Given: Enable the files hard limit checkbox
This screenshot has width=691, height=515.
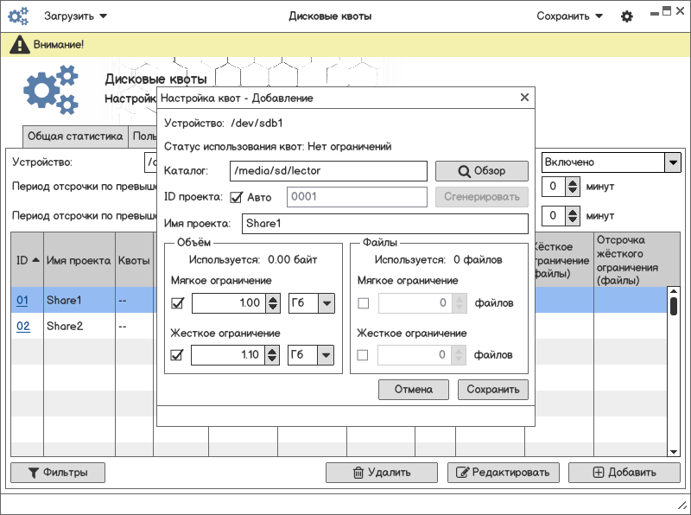Looking at the screenshot, I should click(x=363, y=355).
